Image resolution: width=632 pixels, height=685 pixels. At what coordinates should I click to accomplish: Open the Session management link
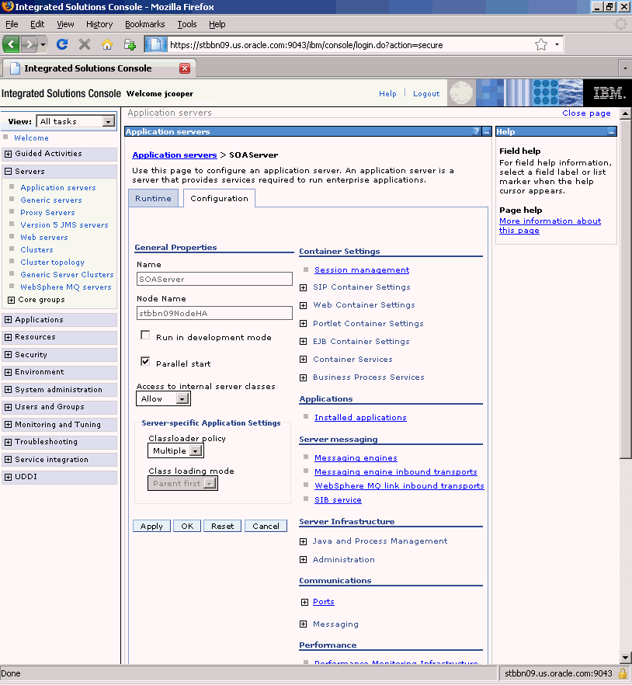[362, 270]
